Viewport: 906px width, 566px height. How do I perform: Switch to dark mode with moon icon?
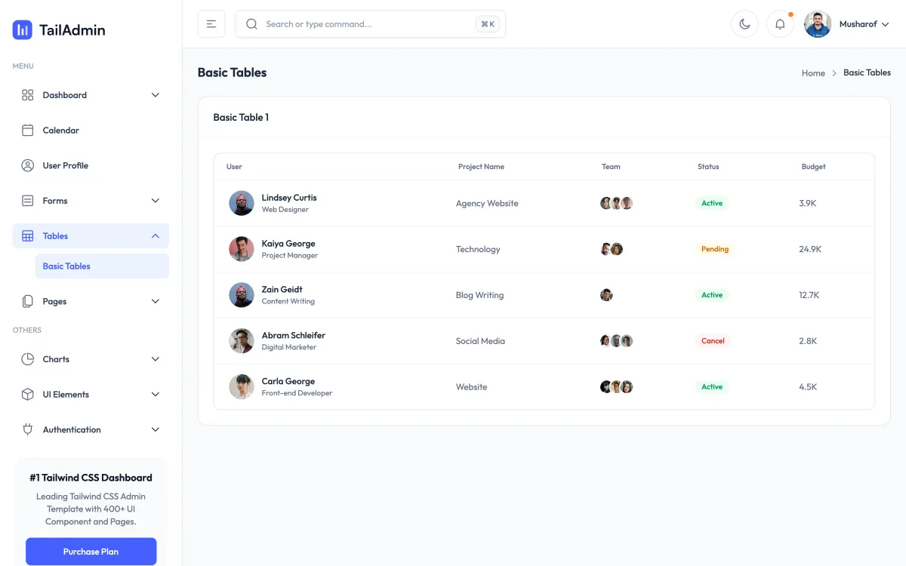(x=744, y=24)
